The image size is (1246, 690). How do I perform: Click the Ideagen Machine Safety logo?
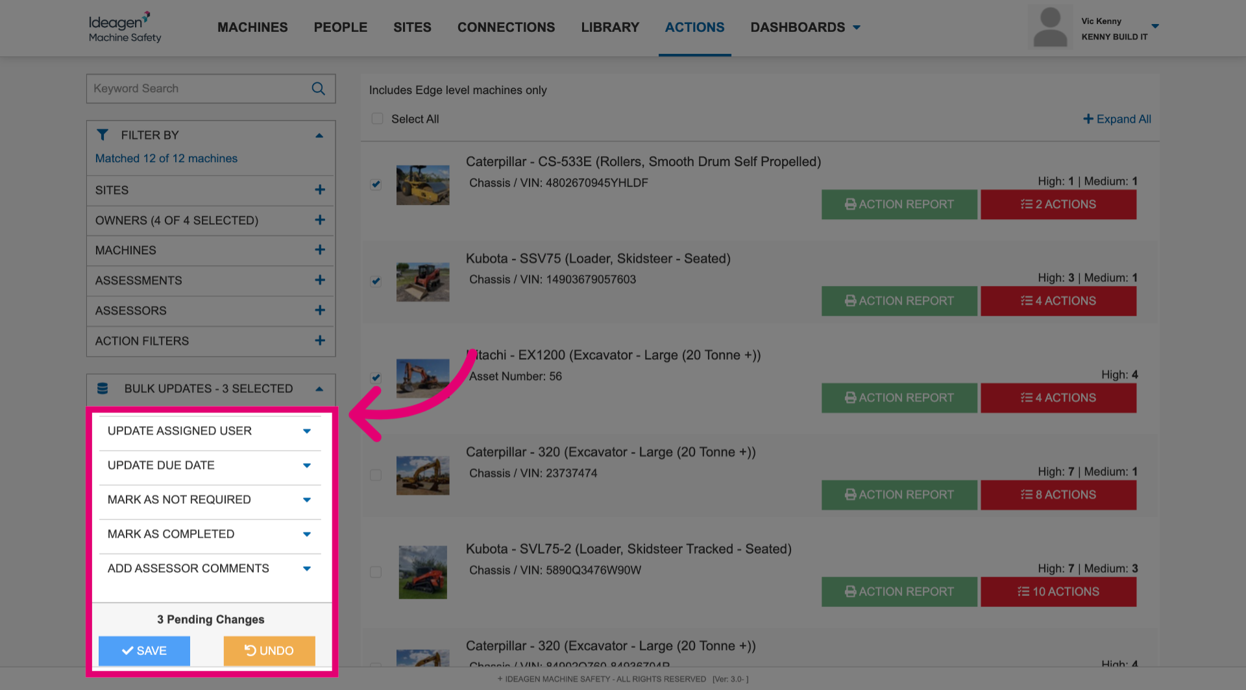(x=125, y=27)
